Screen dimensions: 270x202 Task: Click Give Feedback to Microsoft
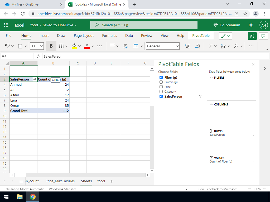[218, 189]
